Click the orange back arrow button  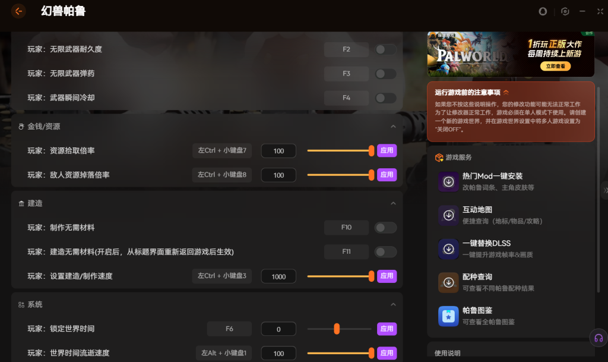[x=18, y=11]
